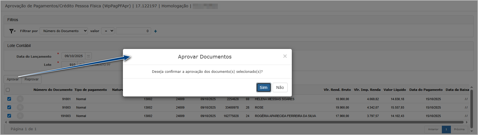This screenshot has height=135, width=478.
Task: Confirm approval with the Sim button
Action: 263,87
